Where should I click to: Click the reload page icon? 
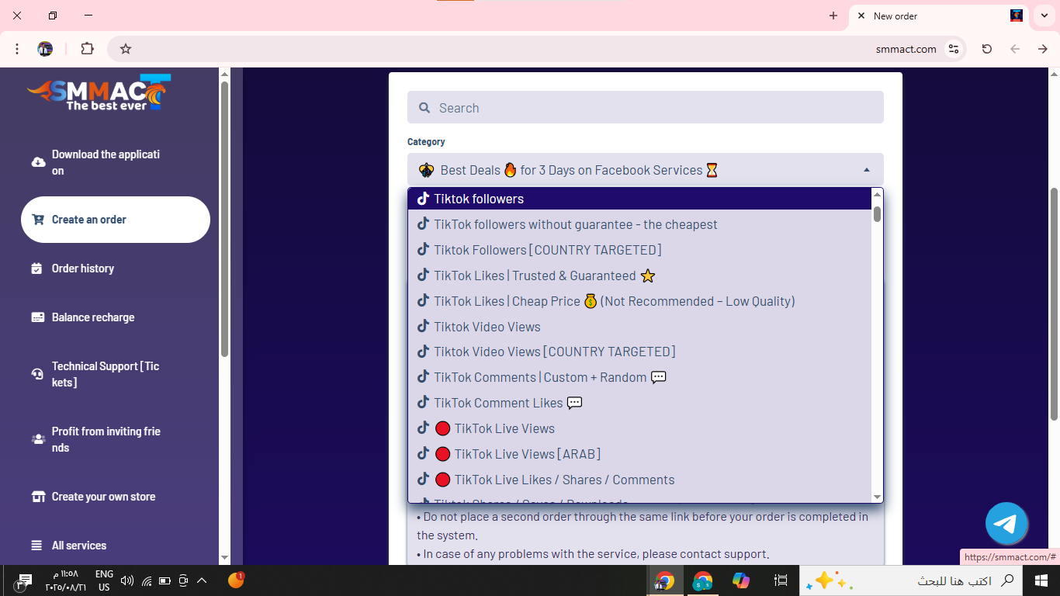point(987,49)
